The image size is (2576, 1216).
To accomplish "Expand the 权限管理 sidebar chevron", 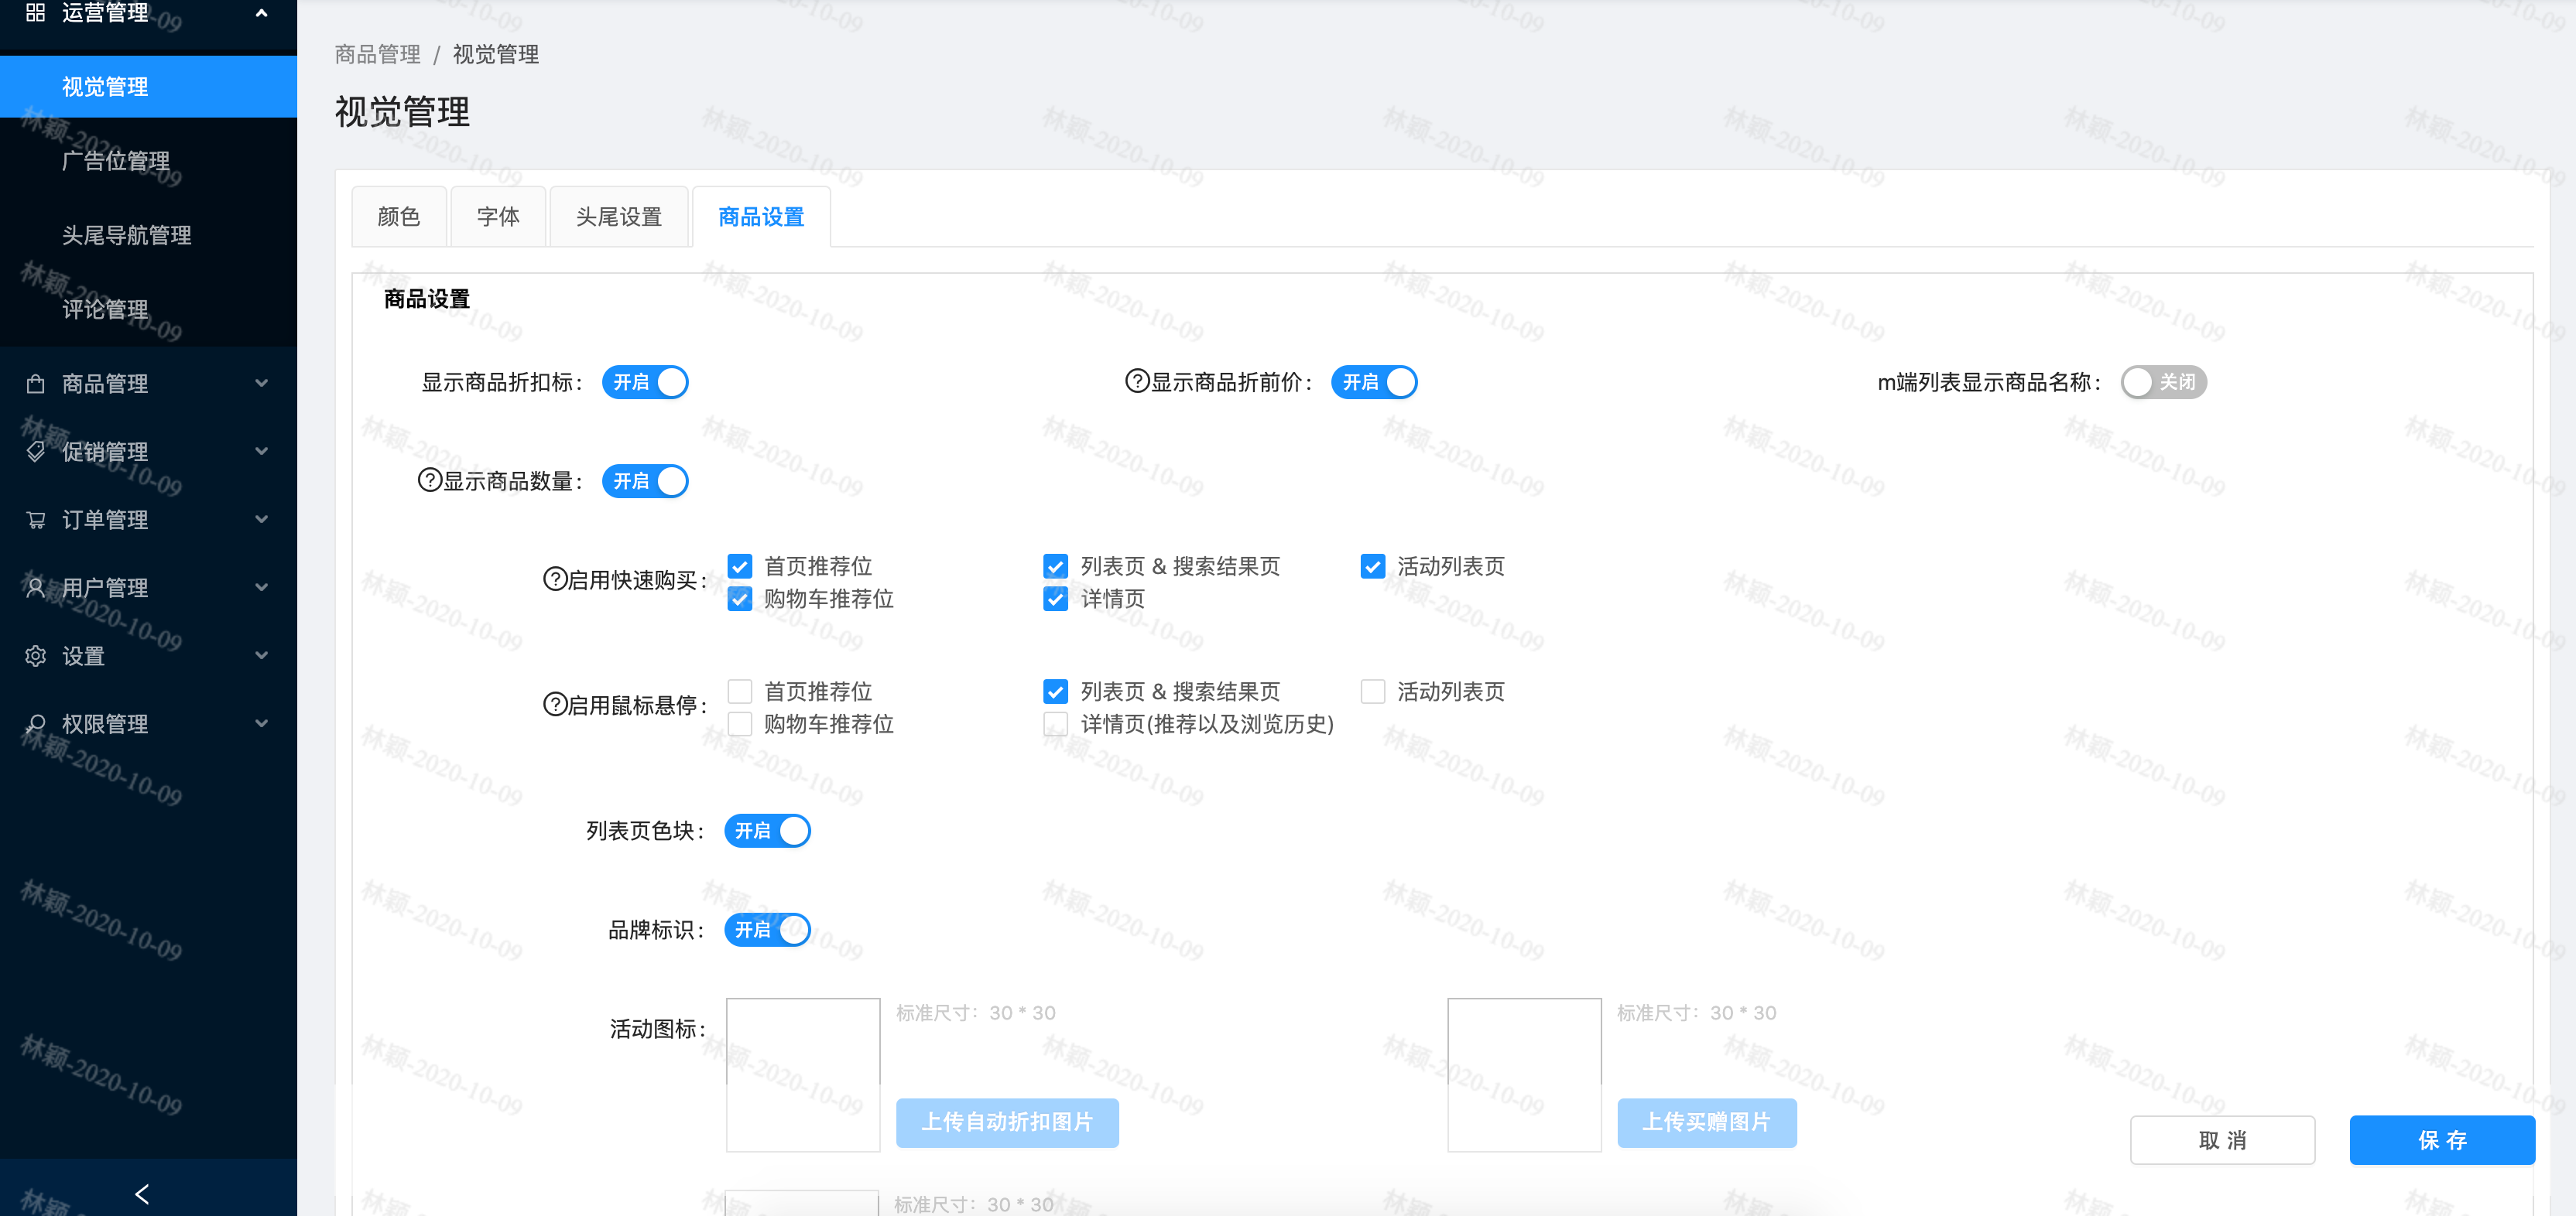I will tap(261, 722).
